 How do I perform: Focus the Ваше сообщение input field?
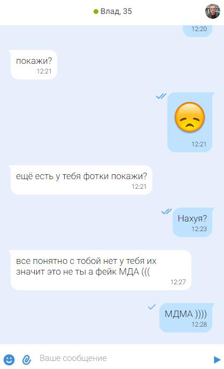coord(122,358)
